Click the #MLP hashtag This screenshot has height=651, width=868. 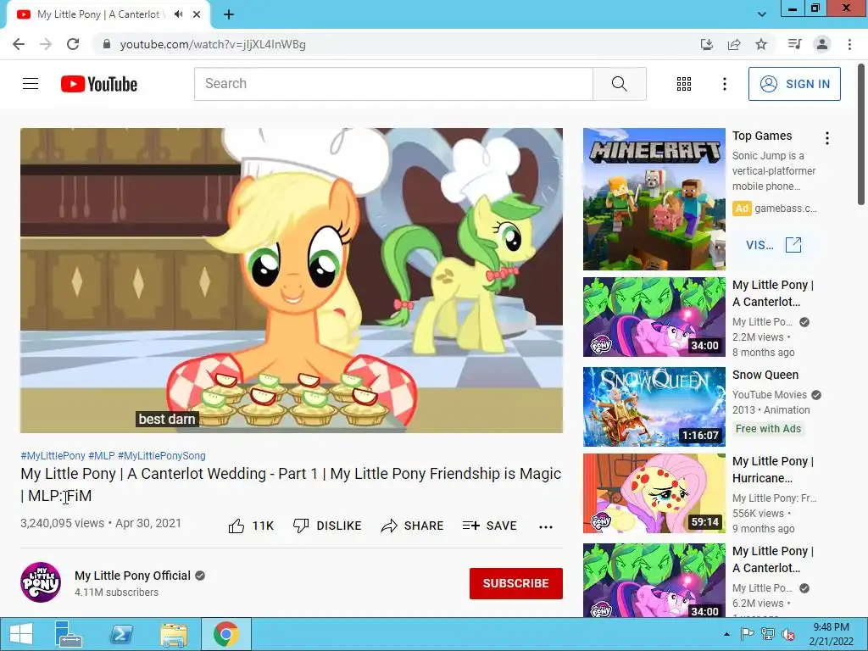pos(102,455)
